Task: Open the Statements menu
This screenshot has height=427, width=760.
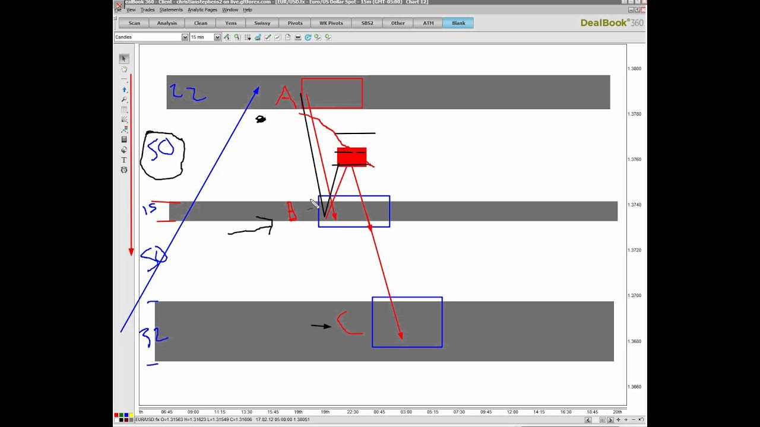Action: click(171, 10)
